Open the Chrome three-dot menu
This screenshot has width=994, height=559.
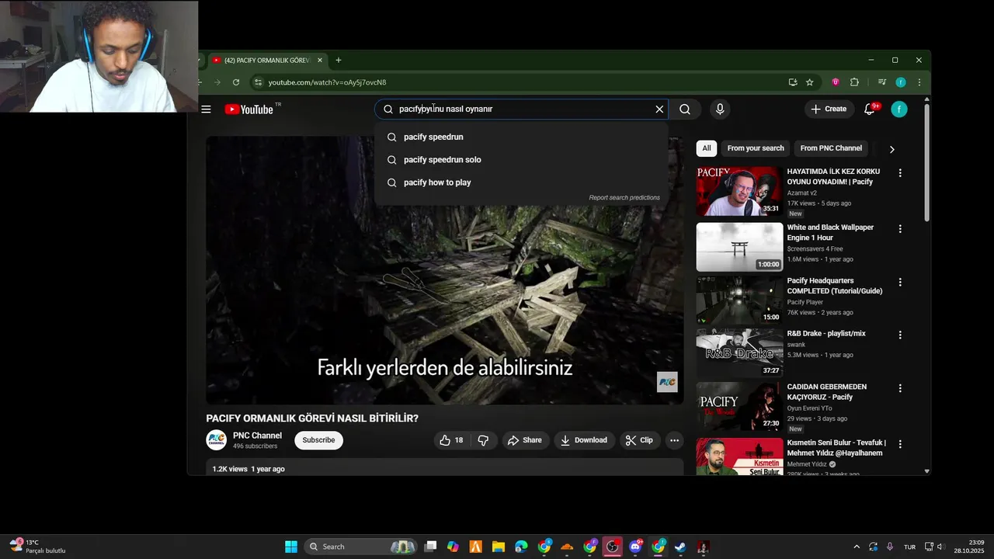click(x=919, y=82)
